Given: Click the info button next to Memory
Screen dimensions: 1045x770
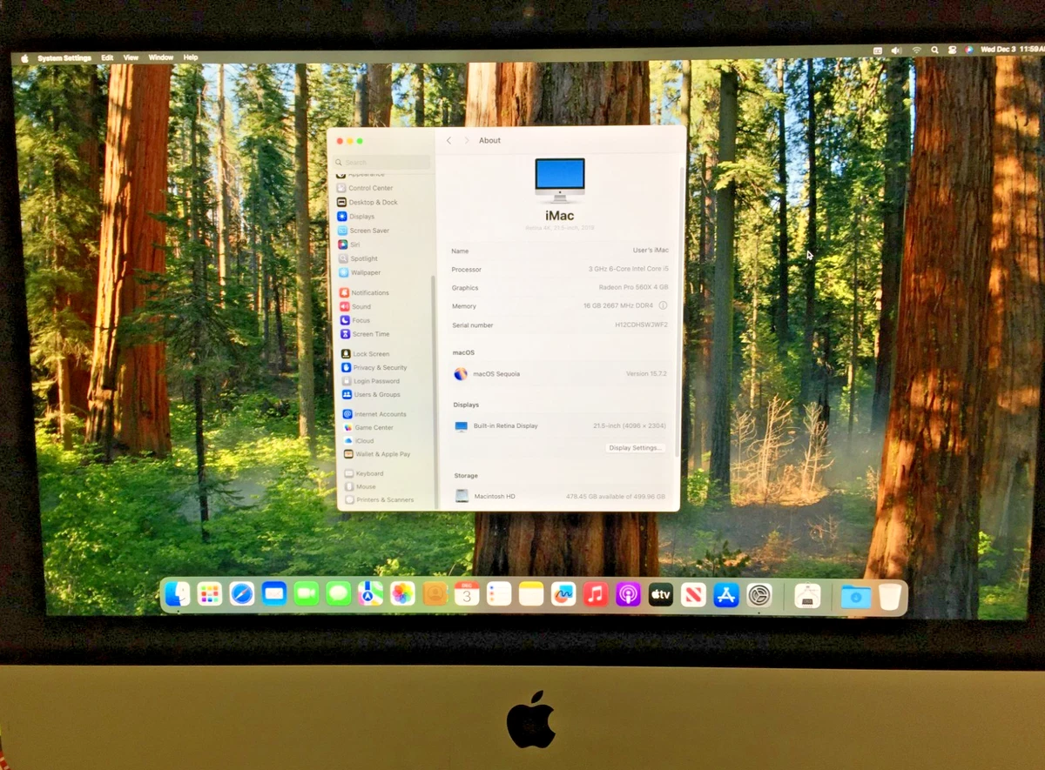Looking at the screenshot, I should point(663,305).
